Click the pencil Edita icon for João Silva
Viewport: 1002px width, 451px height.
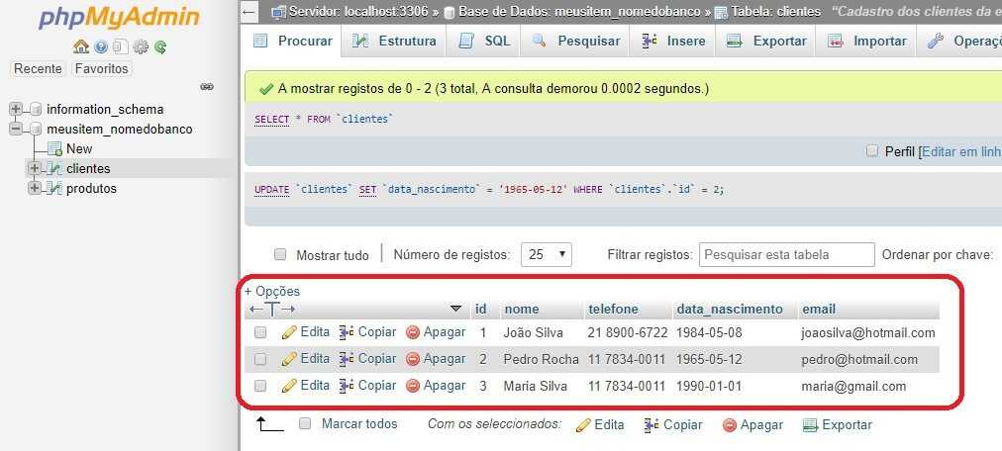(x=289, y=332)
